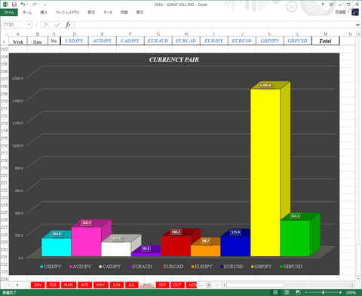The height and width of the screenshot is (296, 362).
Task: Switch to Page Break Preview icon
Action: [298, 292]
